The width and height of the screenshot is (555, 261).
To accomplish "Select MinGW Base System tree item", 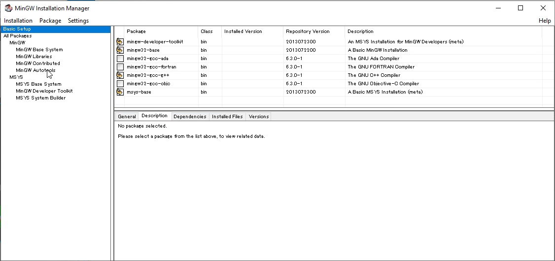I will tap(39, 50).
